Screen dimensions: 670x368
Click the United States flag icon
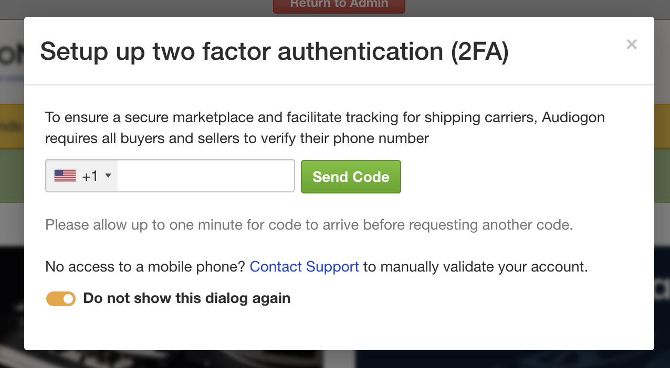click(65, 176)
